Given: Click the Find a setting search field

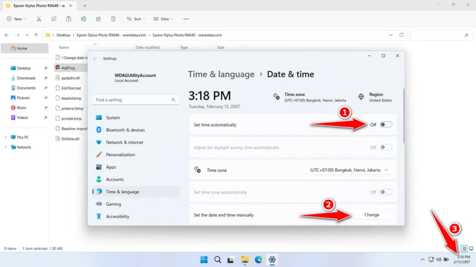Looking at the screenshot, I should coord(135,100).
